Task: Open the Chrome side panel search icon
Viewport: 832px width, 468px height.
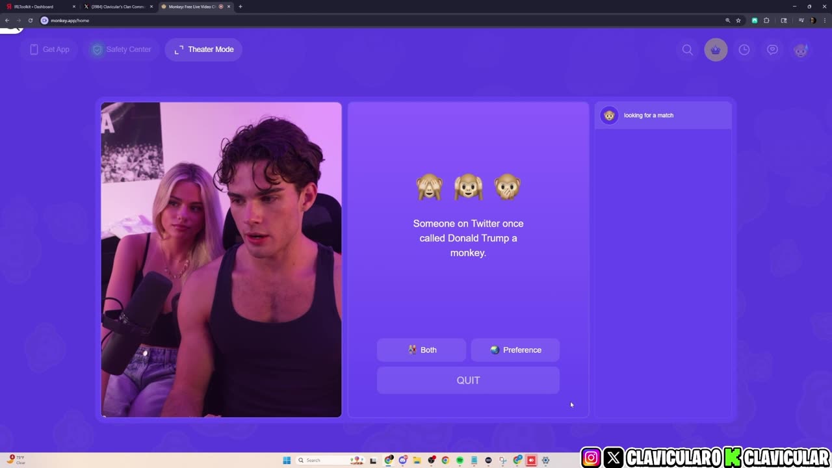Action: [x=784, y=20]
